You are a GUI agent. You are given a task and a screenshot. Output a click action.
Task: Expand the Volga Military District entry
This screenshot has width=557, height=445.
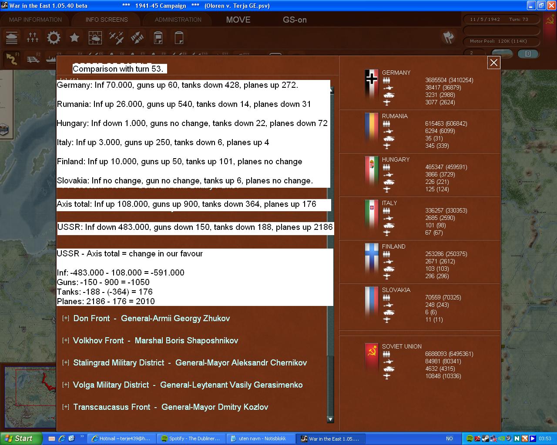pyautogui.click(x=66, y=385)
